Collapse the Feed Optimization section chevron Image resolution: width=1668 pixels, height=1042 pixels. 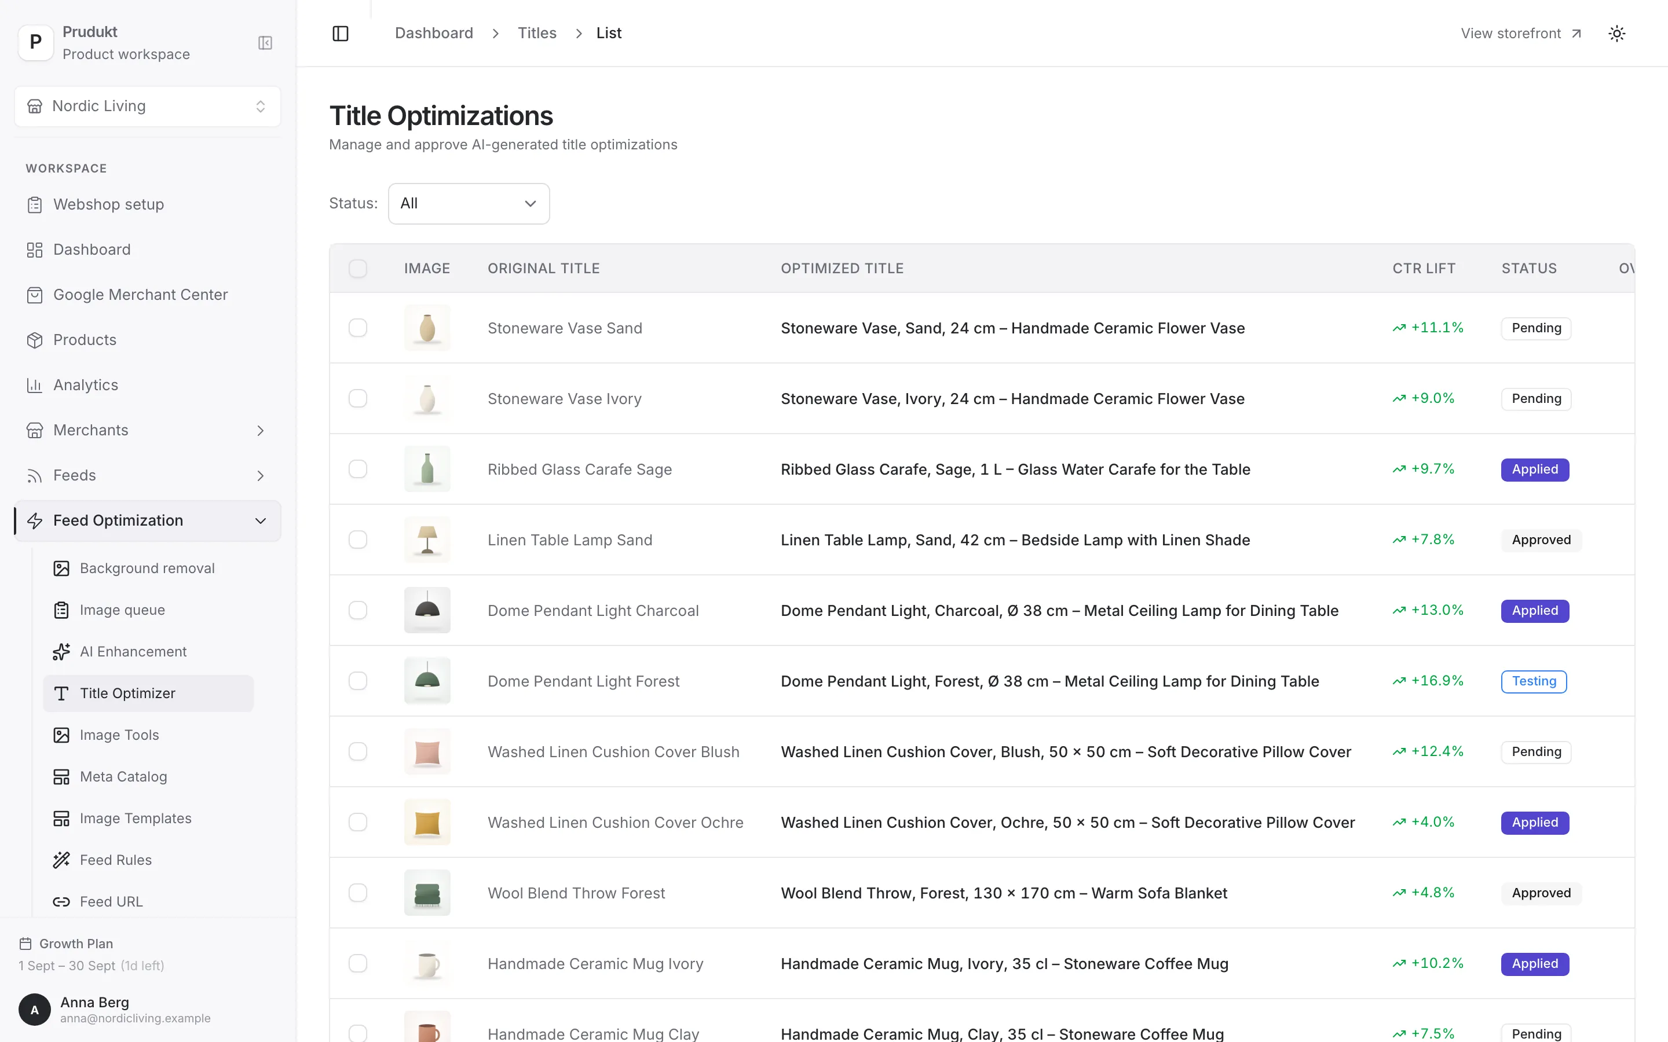tap(261, 521)
